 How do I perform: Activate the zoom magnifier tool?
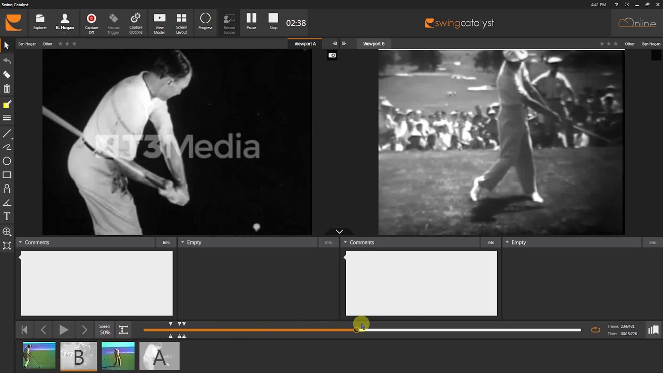[7, 232]
